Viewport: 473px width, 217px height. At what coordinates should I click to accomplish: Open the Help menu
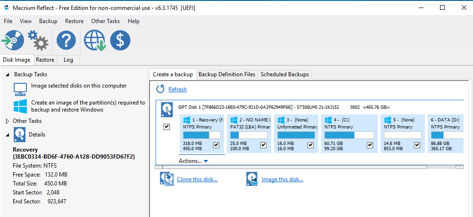tap(133, 21)
